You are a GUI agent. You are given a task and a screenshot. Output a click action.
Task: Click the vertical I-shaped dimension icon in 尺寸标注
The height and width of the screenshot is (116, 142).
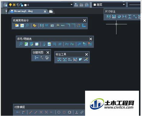[x=130, y=17]
